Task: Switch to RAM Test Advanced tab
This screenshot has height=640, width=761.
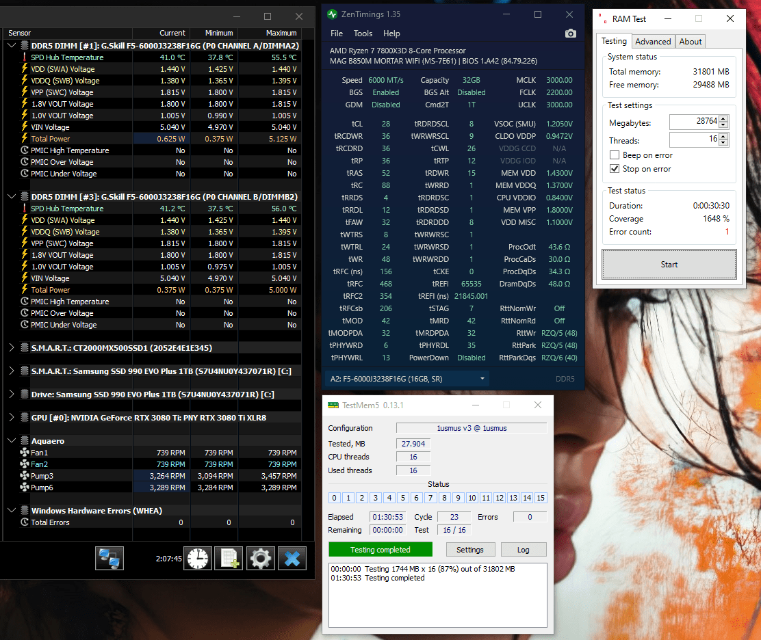Action: [653, 42]
